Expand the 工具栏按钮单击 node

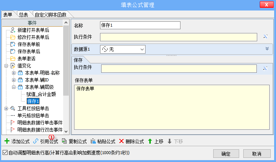[6, 108]
